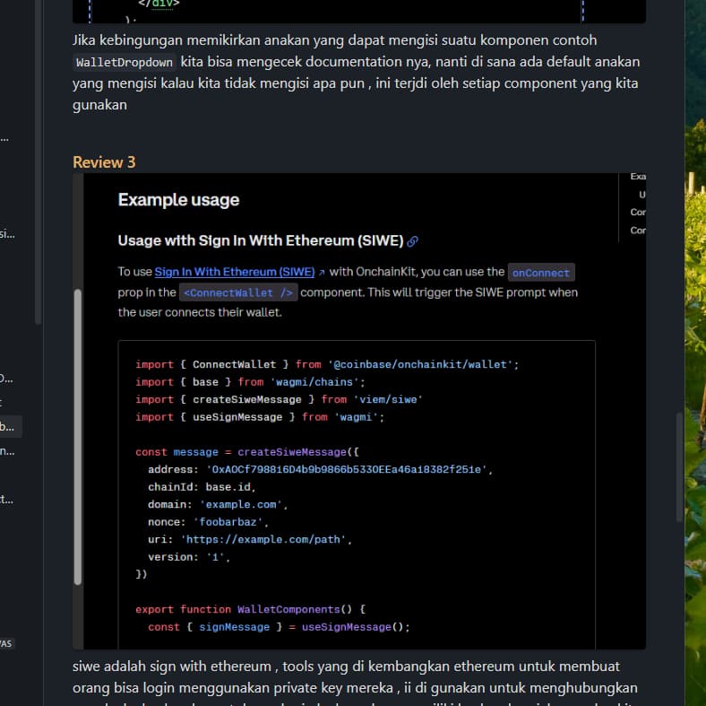This screenshot has height=706, width=706.
Task: Click the version: '1' line
Action: pyautogui.click(x=189, y=557)
